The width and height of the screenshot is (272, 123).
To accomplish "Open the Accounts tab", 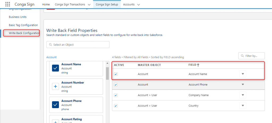I will pyautogui.click(x=129, y=5).
